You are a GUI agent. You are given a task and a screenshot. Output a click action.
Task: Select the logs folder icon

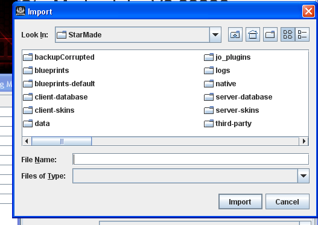(x=209, y=71)
